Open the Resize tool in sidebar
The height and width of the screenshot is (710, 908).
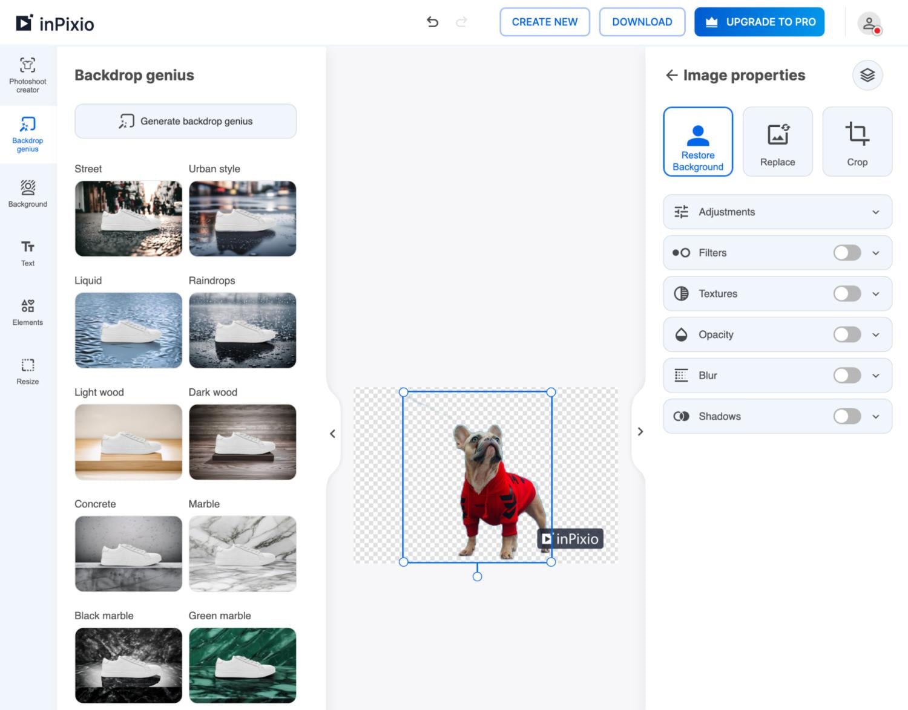pos(28,371)
